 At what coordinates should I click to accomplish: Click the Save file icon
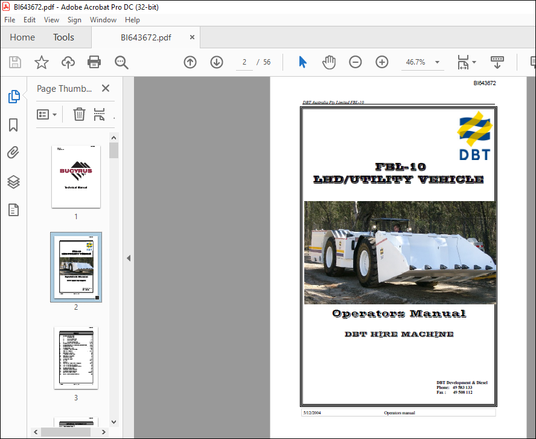[x=15, y=63]
